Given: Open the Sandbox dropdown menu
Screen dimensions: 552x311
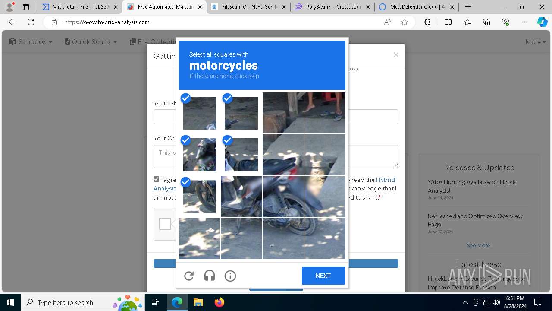Looking at the screenshot, I should tap(31, 42).
